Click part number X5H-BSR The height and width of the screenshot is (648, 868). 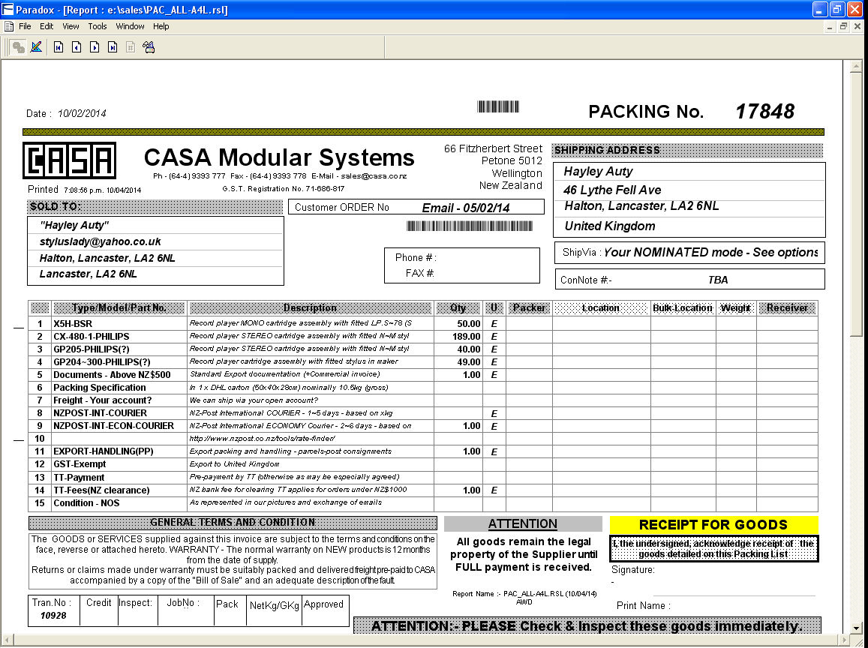click(73, 324)
